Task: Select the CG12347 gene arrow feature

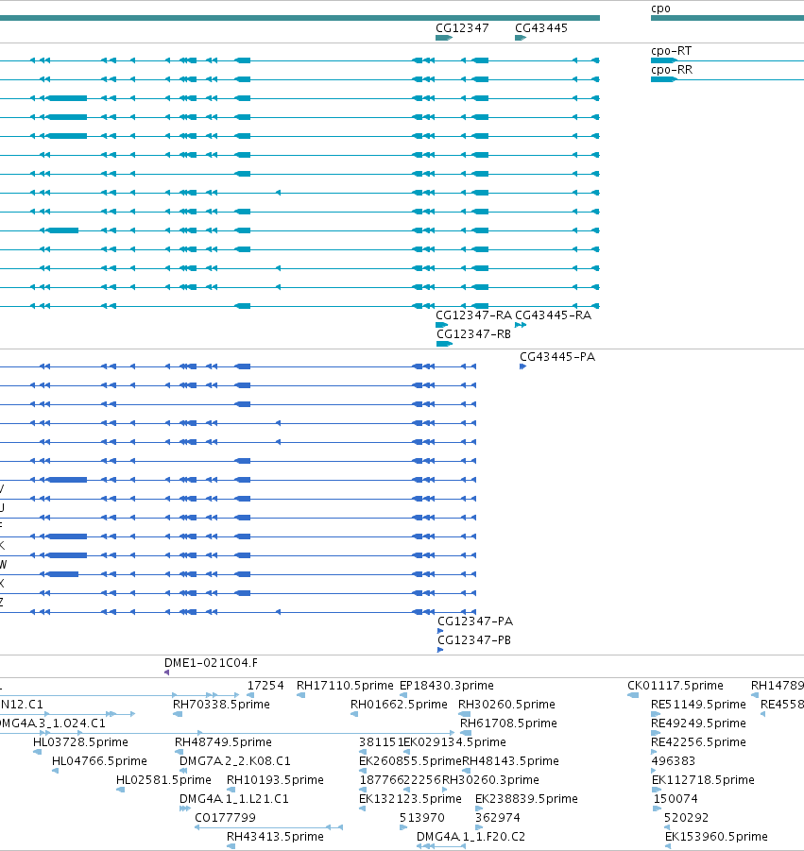Action: (x=443, y=38)
